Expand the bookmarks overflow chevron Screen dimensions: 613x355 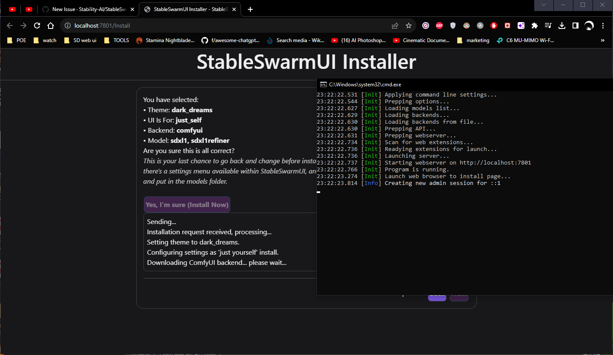point(602,40)
